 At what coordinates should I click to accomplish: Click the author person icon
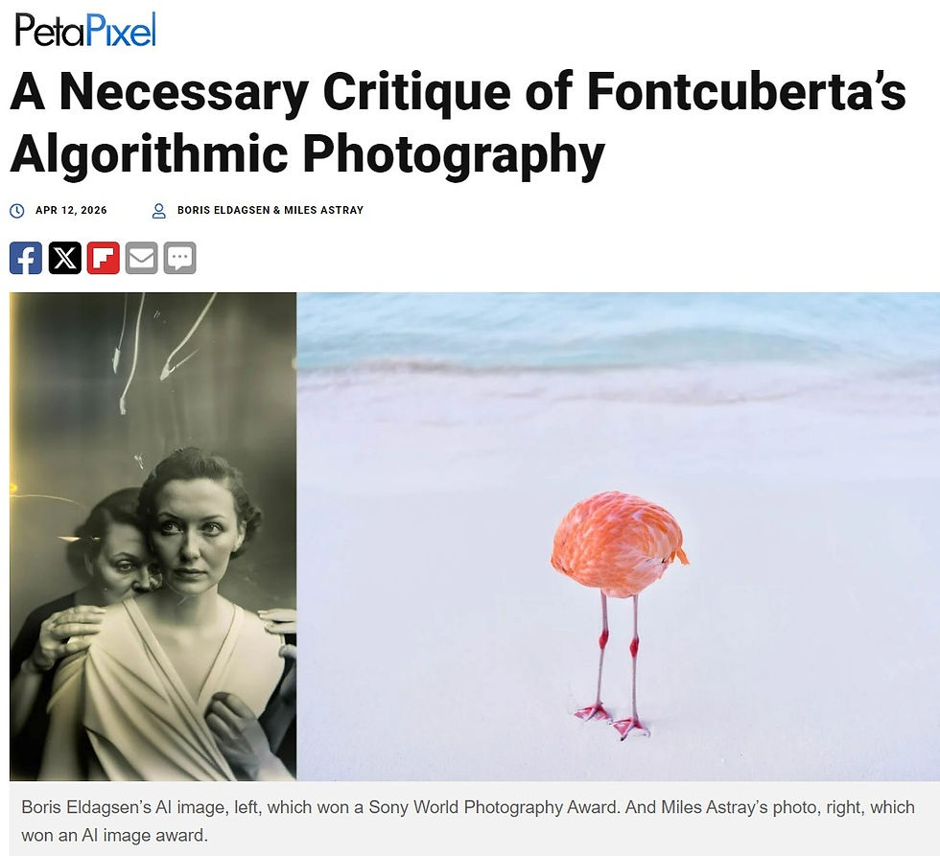159,211
